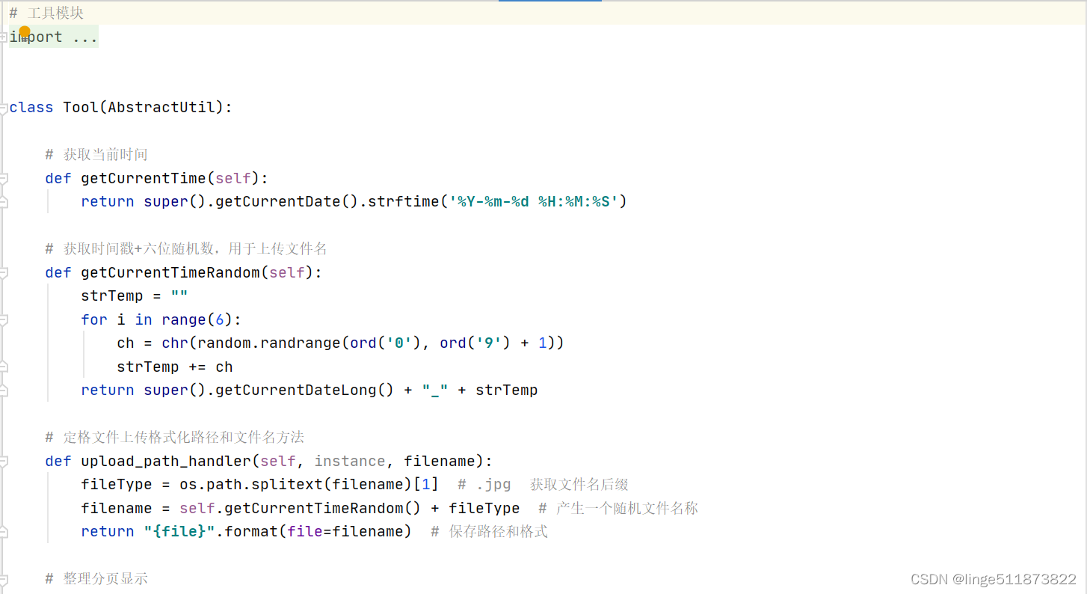Viewport: 1087px width, 594px height.
Task: Click 'getCurrentDateLong()' call
Action: tap(305, 390)
